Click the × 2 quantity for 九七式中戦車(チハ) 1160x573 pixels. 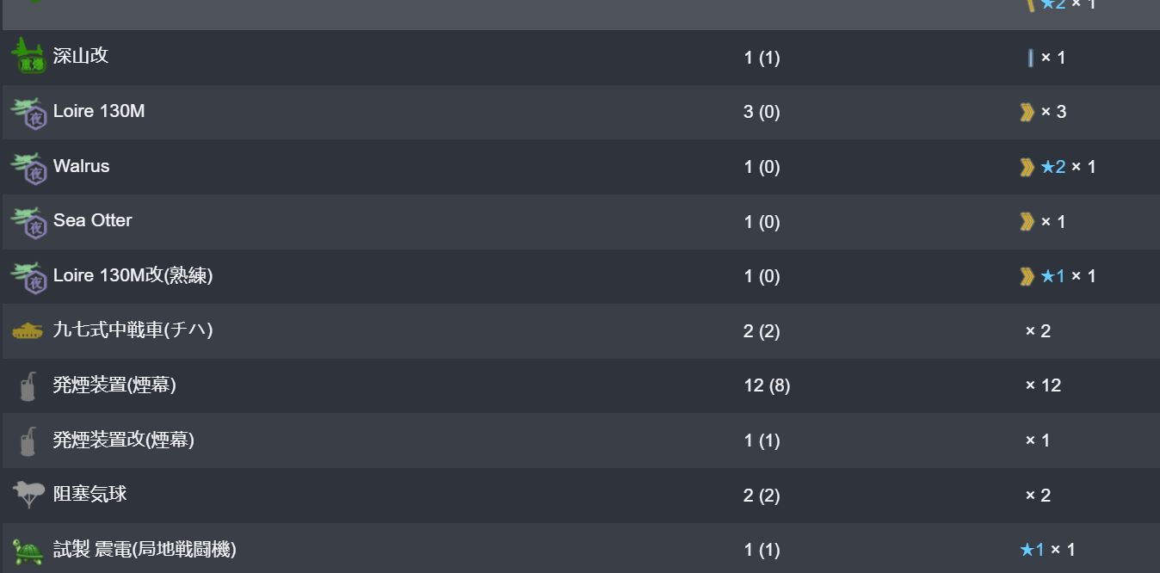1038,331
